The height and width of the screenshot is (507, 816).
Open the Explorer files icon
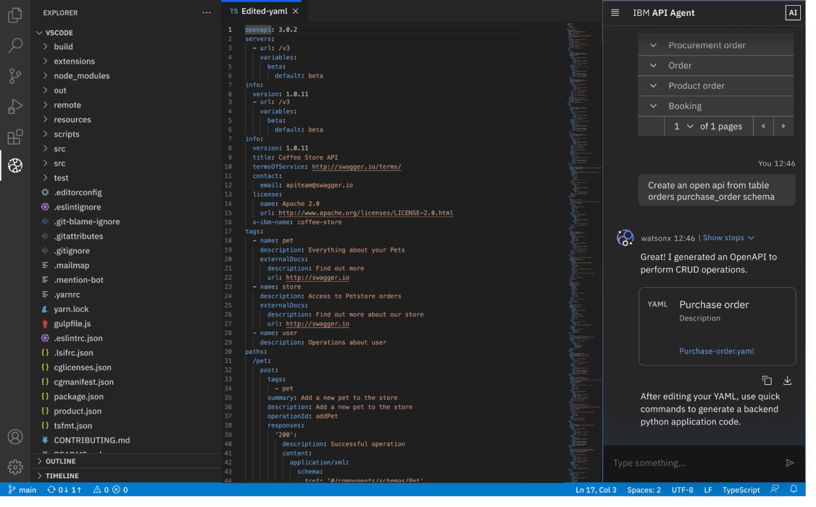click(x=15, y=15)
